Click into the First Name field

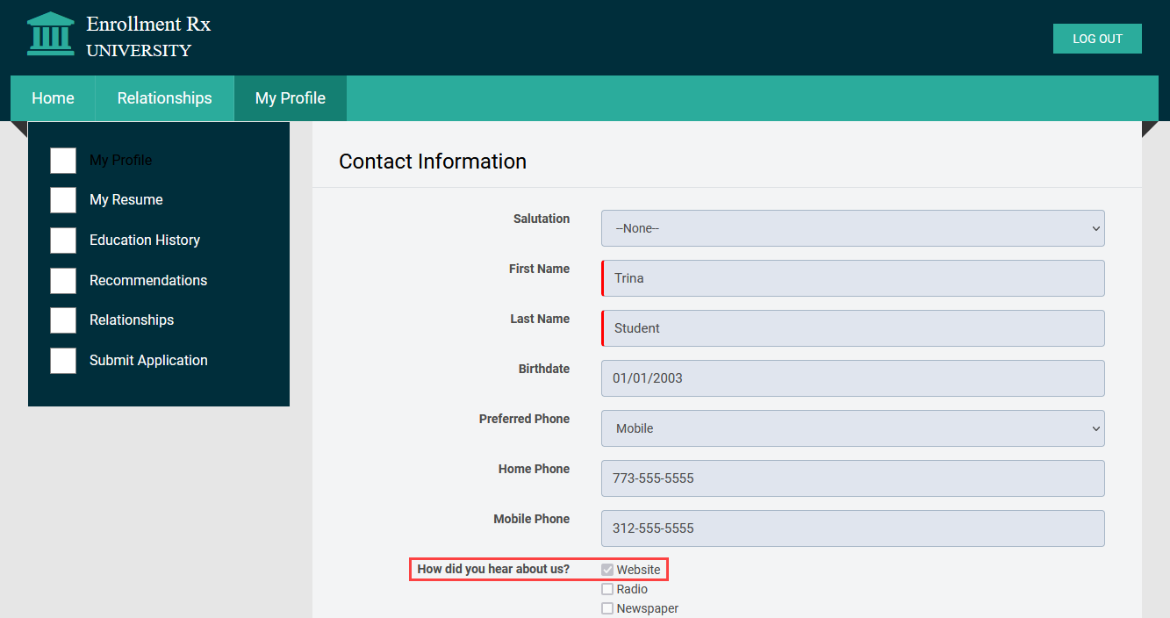852,278
